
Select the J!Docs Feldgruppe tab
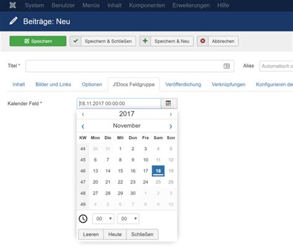tap(134, 84)
